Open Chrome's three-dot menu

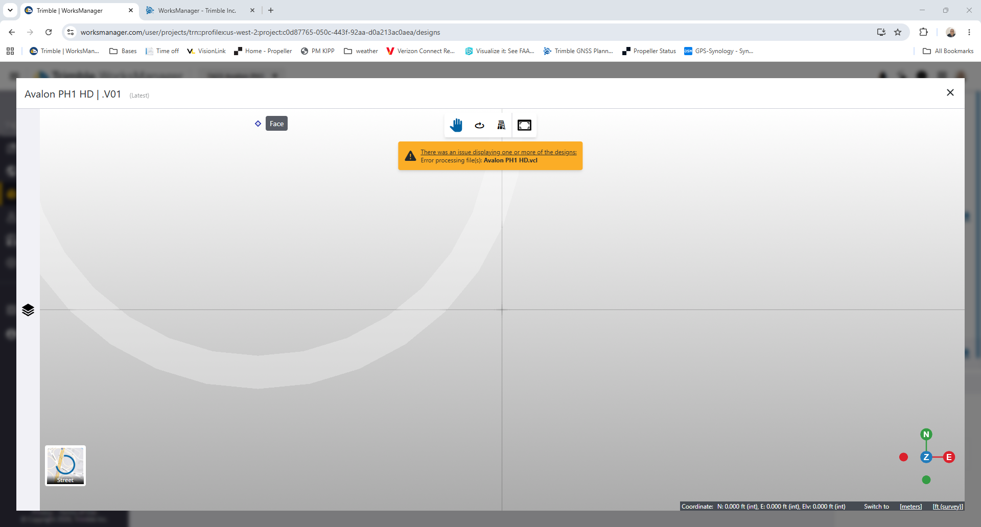pos(969,32)
